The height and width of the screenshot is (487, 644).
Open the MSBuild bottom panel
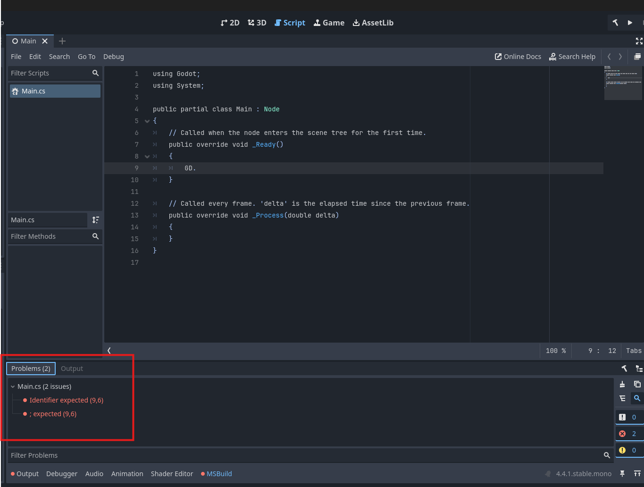tap(217, 474)
